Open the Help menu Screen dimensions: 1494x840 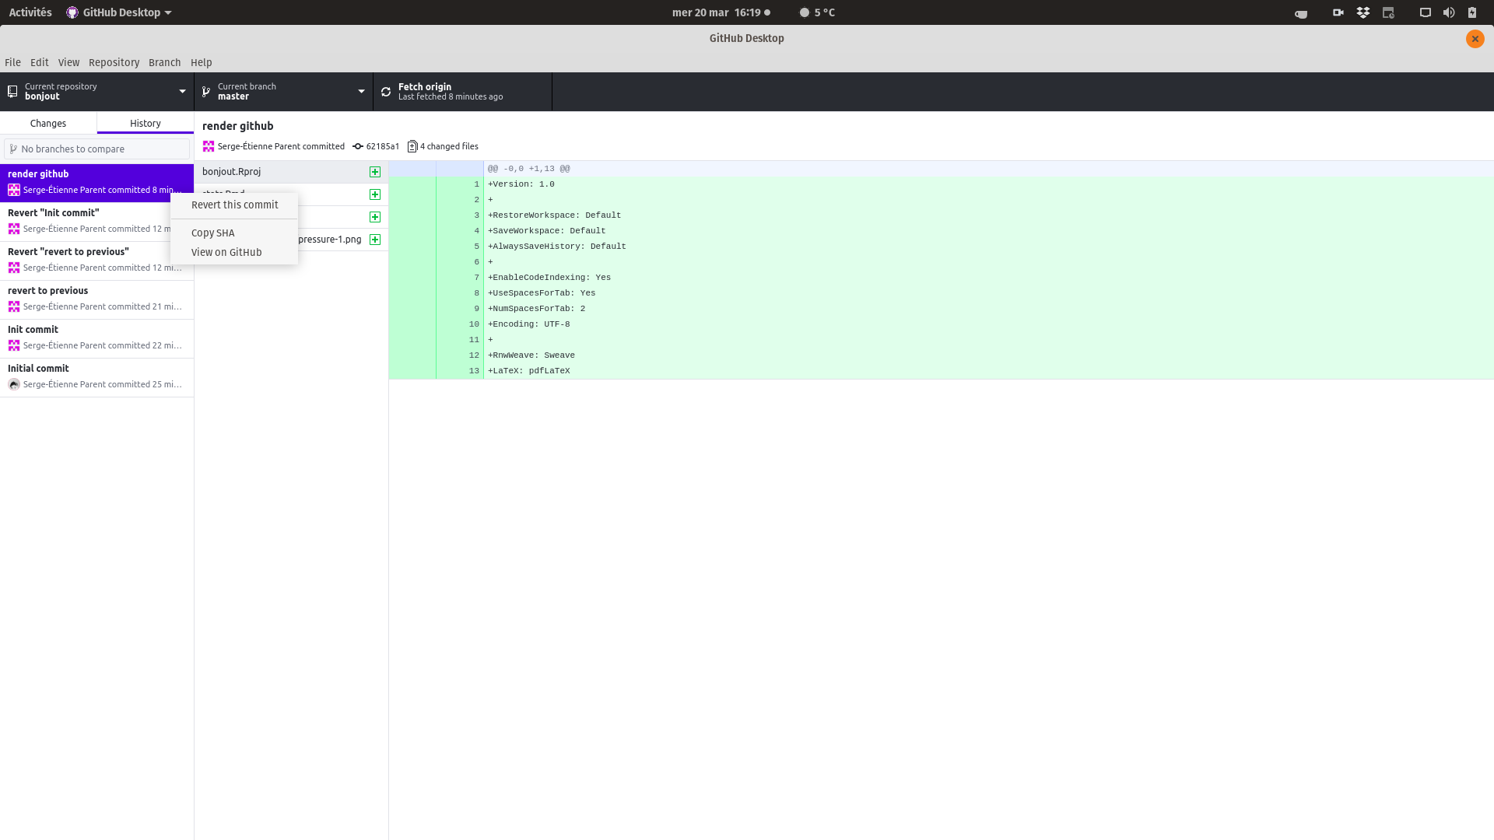pyautogui.click(x=201, y=62)
